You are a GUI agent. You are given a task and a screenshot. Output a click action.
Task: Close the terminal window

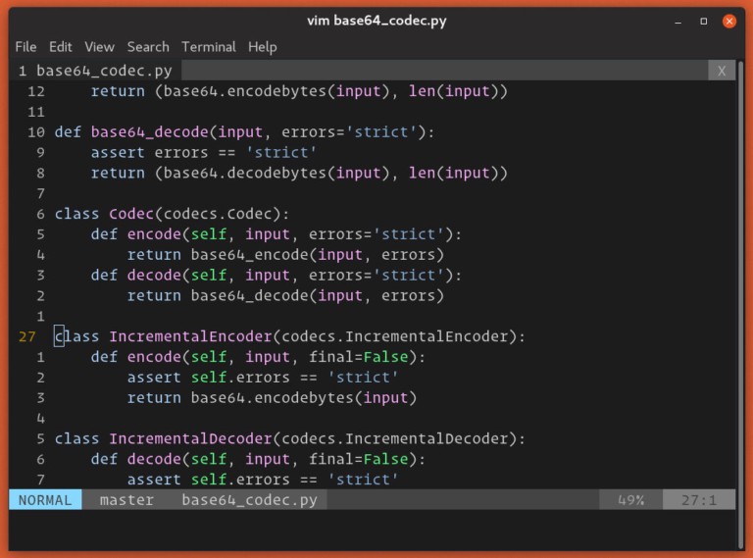click(728, 21)
